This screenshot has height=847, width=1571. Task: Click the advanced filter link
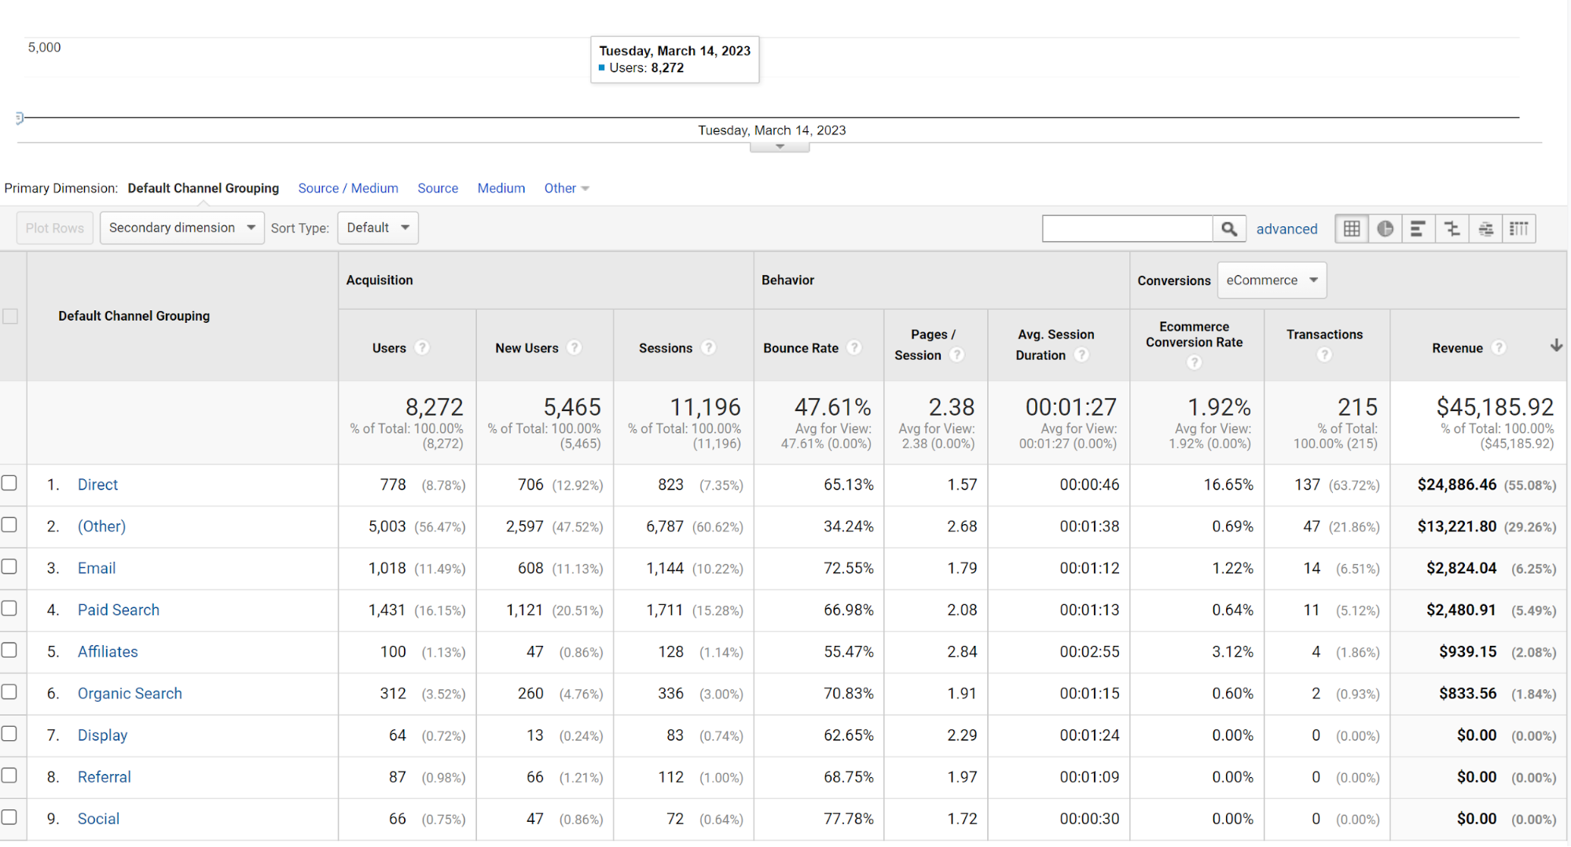tap(1287, 229)
